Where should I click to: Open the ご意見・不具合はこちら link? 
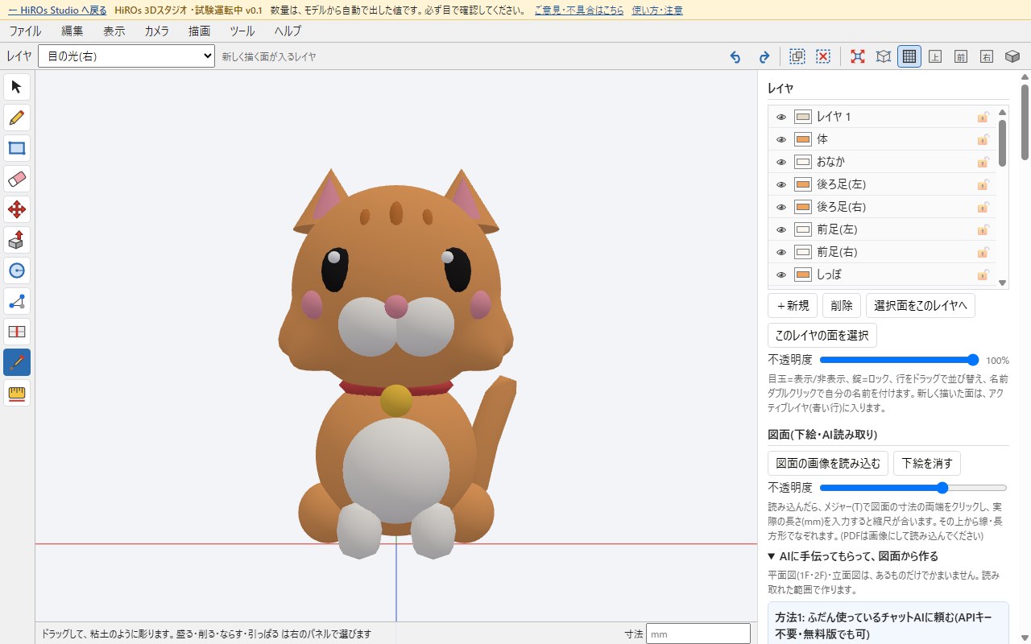point(579,10)
